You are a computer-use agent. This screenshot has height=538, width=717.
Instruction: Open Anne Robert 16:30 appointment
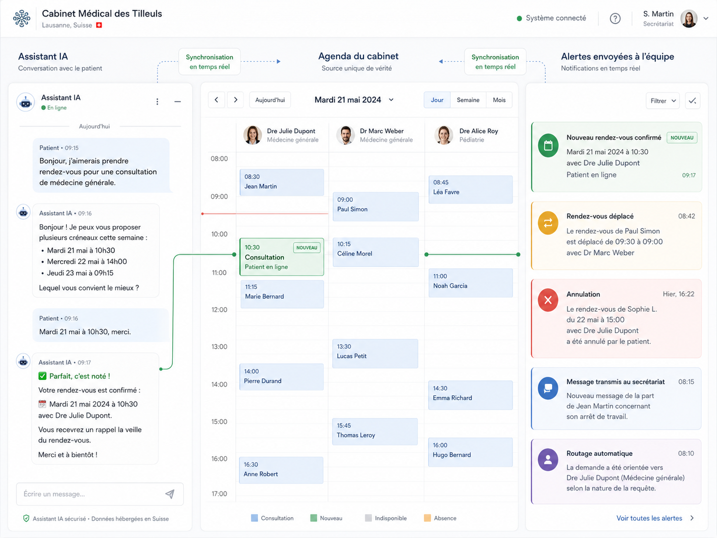coord(281,470)
